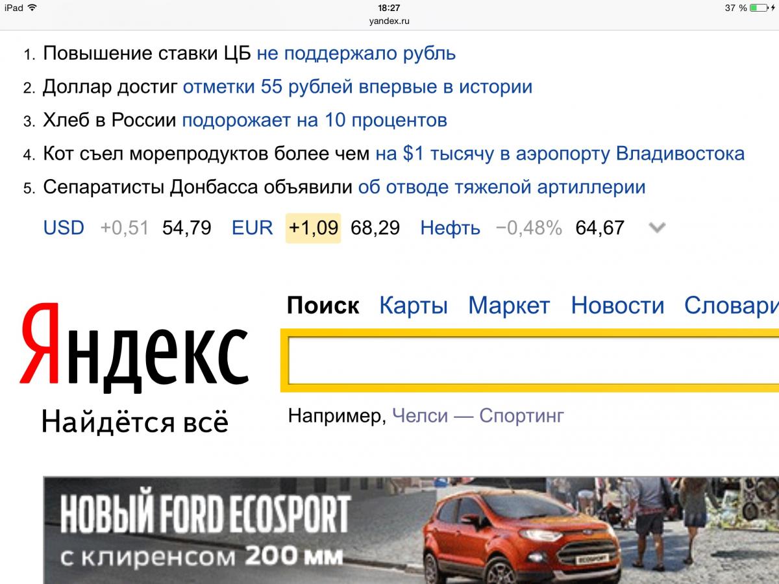Click the 64,67 oil price value

[x=600, y=228]
